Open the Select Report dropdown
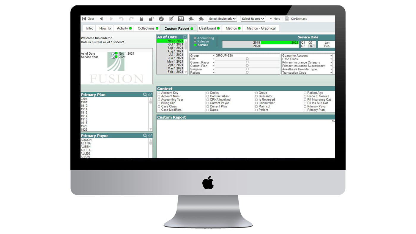The height and width of the screenshot is (234, 416). tap(252, 19)
